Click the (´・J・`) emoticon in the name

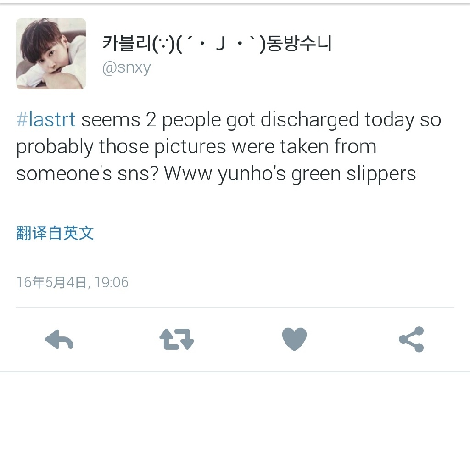pyautogui.click(x=221, y=44)
